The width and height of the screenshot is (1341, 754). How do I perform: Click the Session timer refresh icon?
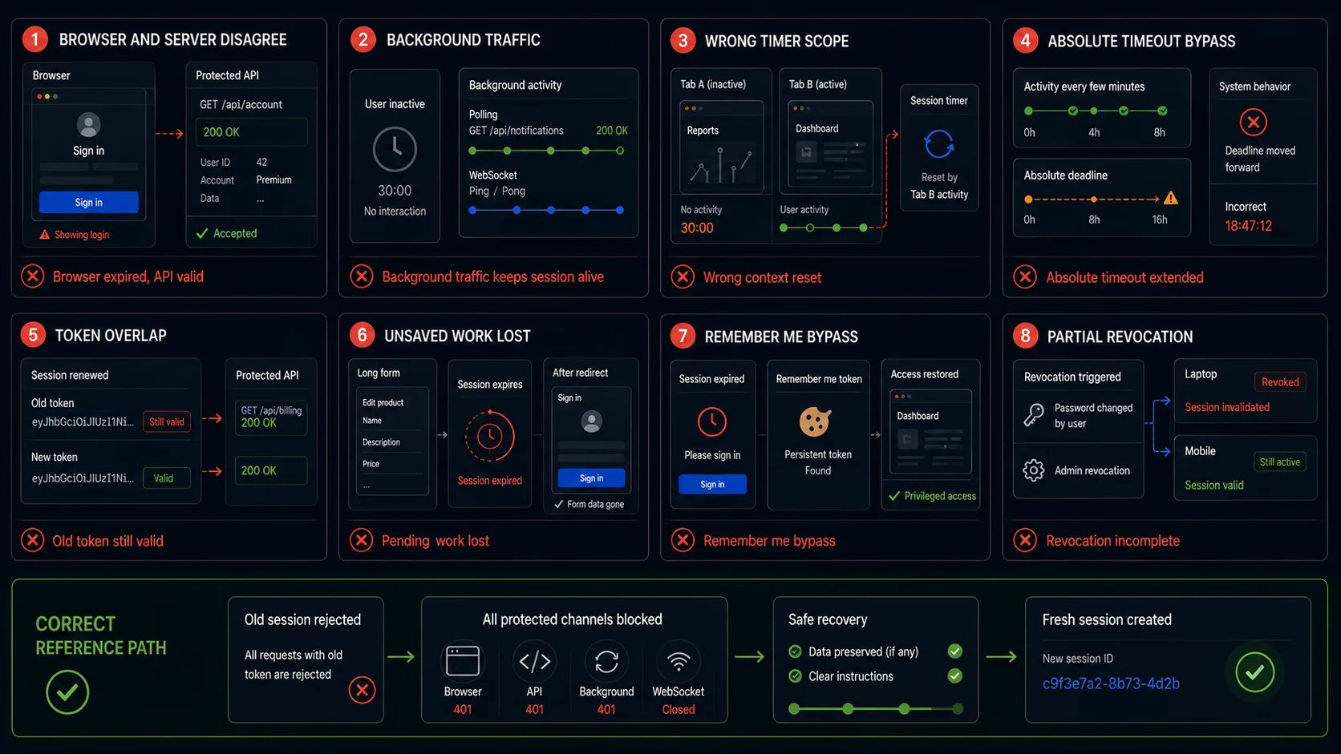(x=939, y=144)
